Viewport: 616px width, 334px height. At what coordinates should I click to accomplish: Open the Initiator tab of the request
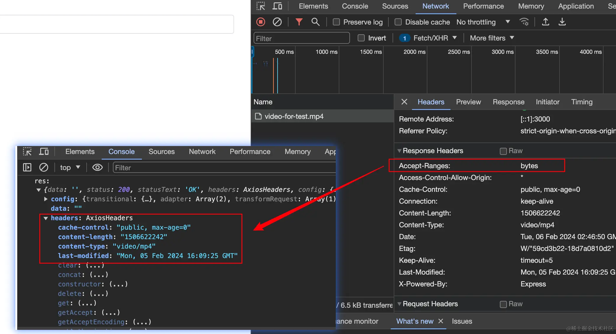pyautogui.click(x=548, y=102)
